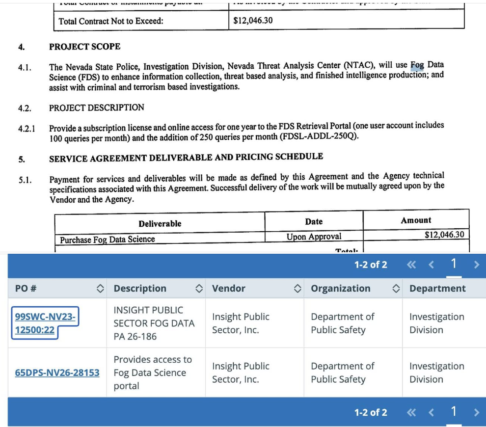Click the Organization column header text

(x=341, y=289)
